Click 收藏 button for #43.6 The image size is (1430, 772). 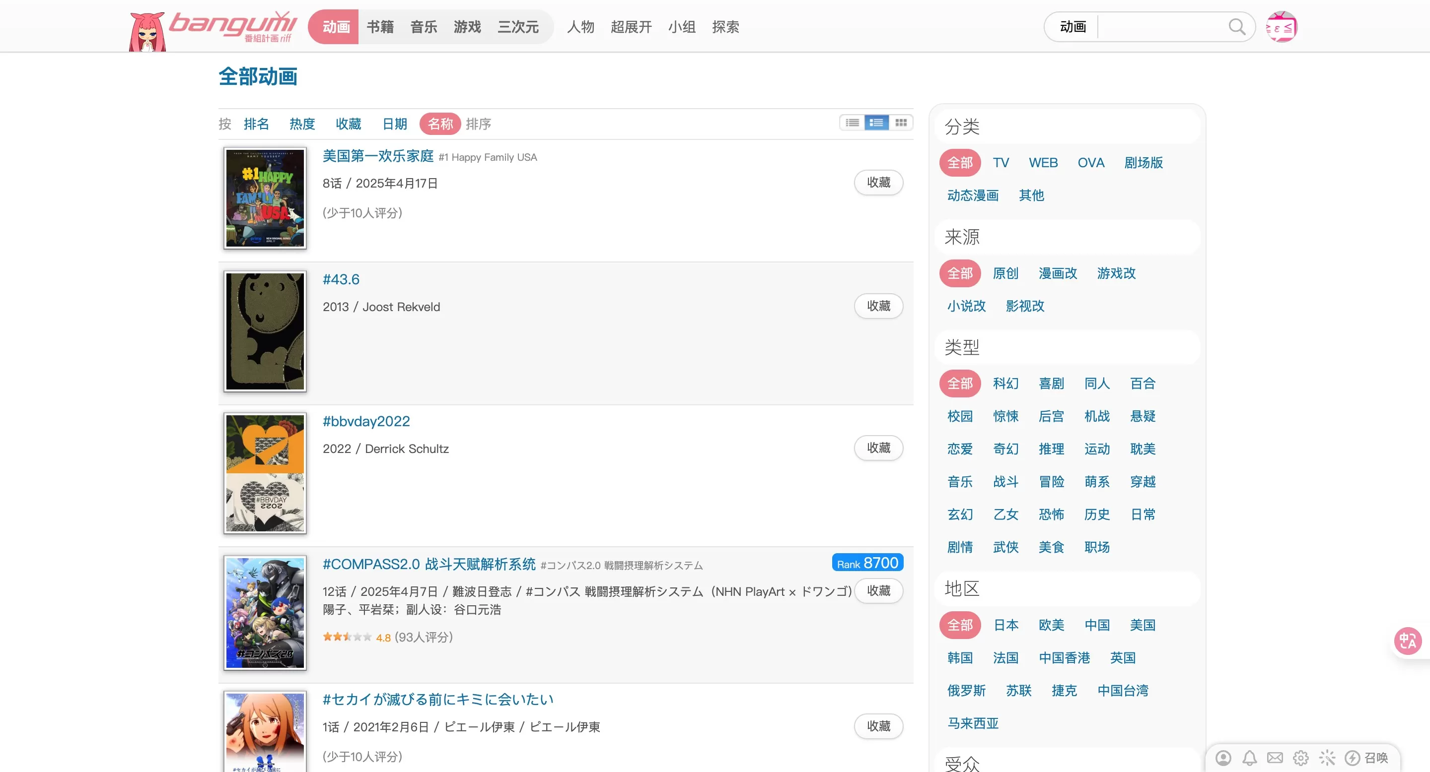tap(878, 306)
